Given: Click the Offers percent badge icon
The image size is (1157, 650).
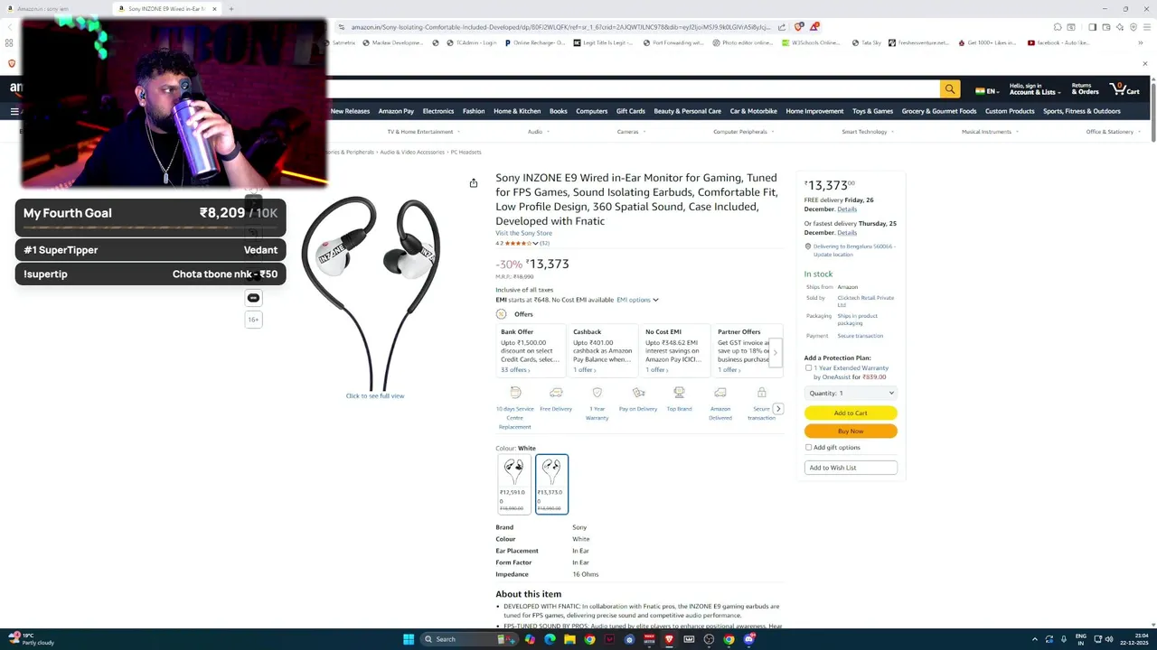Looking at the screenshot, I should tap(501, 314).
